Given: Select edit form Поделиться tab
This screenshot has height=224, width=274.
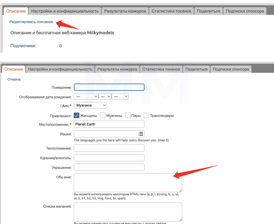Looking at the screenshot, I should 197,69.
